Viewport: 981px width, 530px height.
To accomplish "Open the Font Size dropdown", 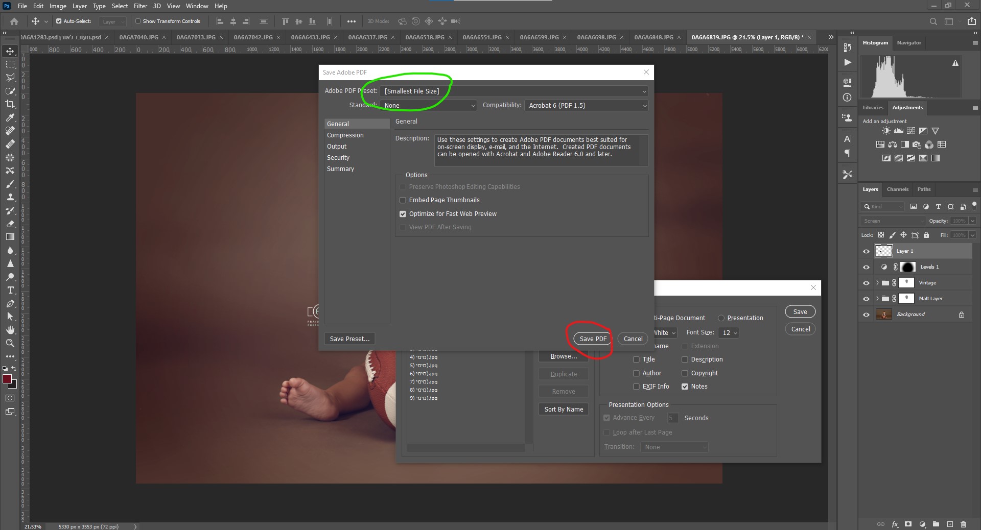I will pos(728,333).
